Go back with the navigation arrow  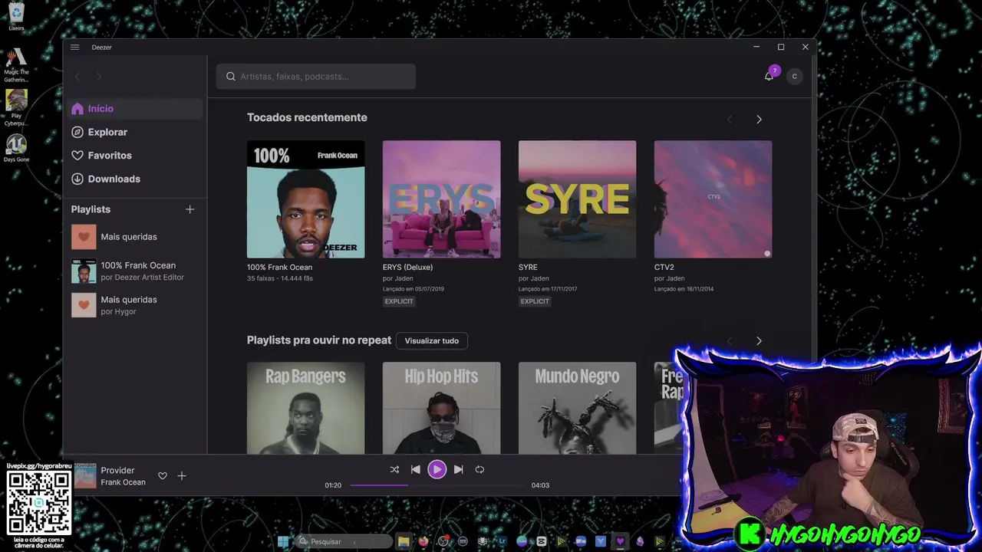[x=77, y=76]
